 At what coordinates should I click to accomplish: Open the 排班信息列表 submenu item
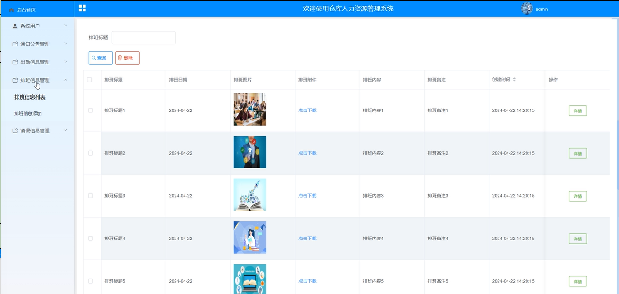click(29, 97)
